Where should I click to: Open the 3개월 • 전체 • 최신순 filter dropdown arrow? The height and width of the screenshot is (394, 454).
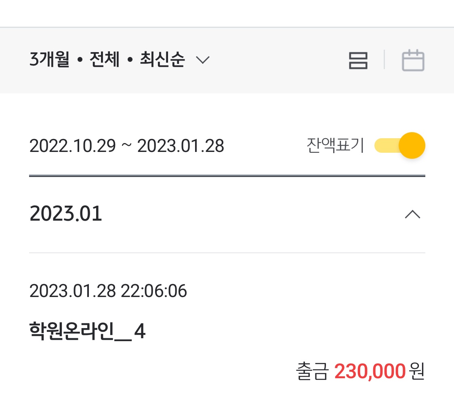202,61
